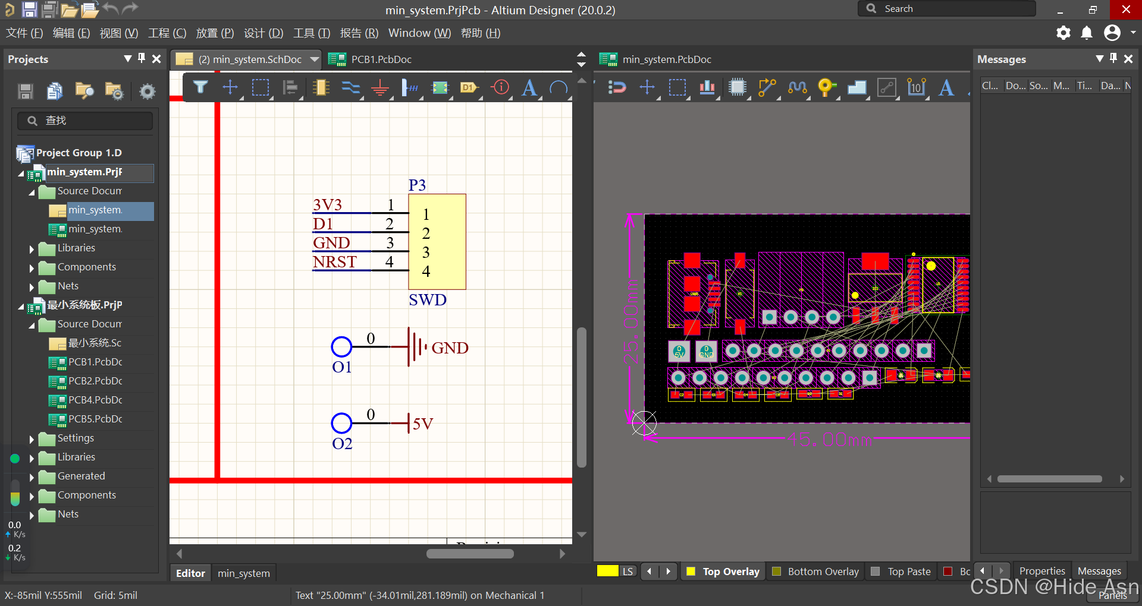
Task: Open the settings gear at top right
Action: (1063, 33)
